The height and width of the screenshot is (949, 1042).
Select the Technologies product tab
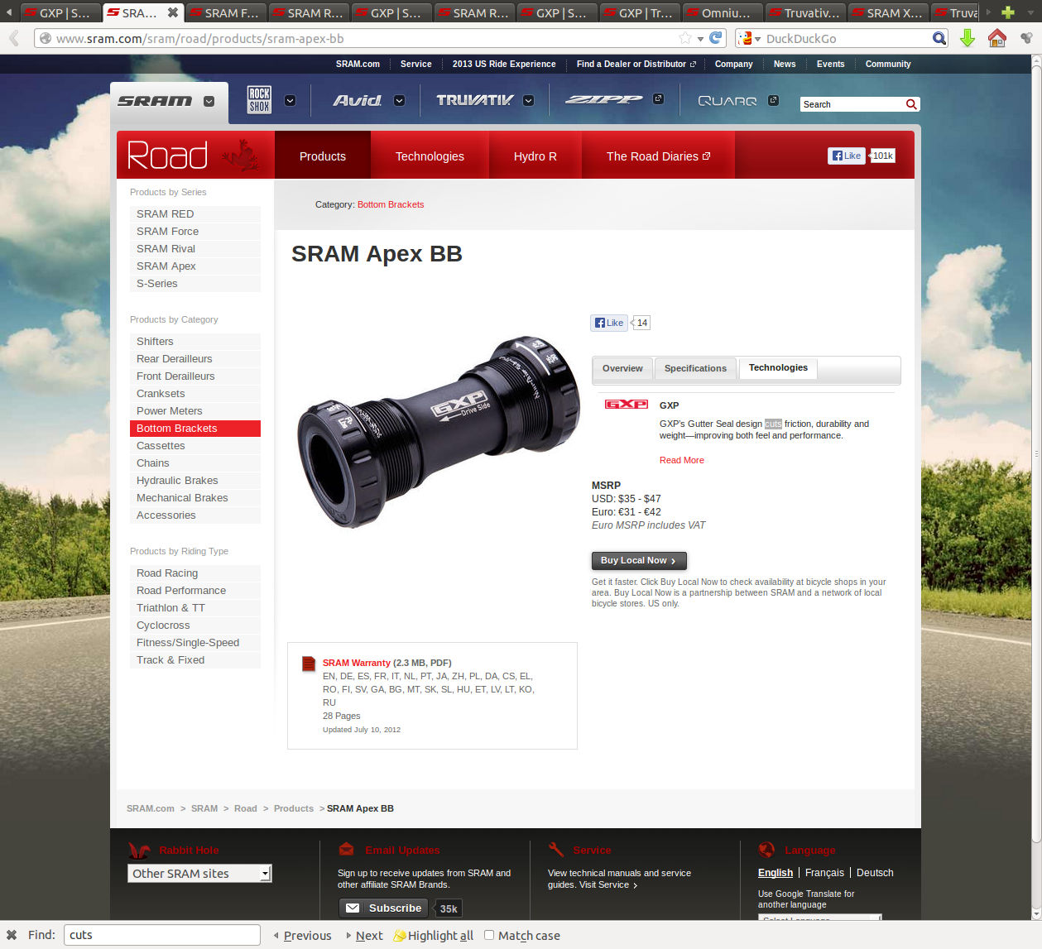tap(778, 368)
